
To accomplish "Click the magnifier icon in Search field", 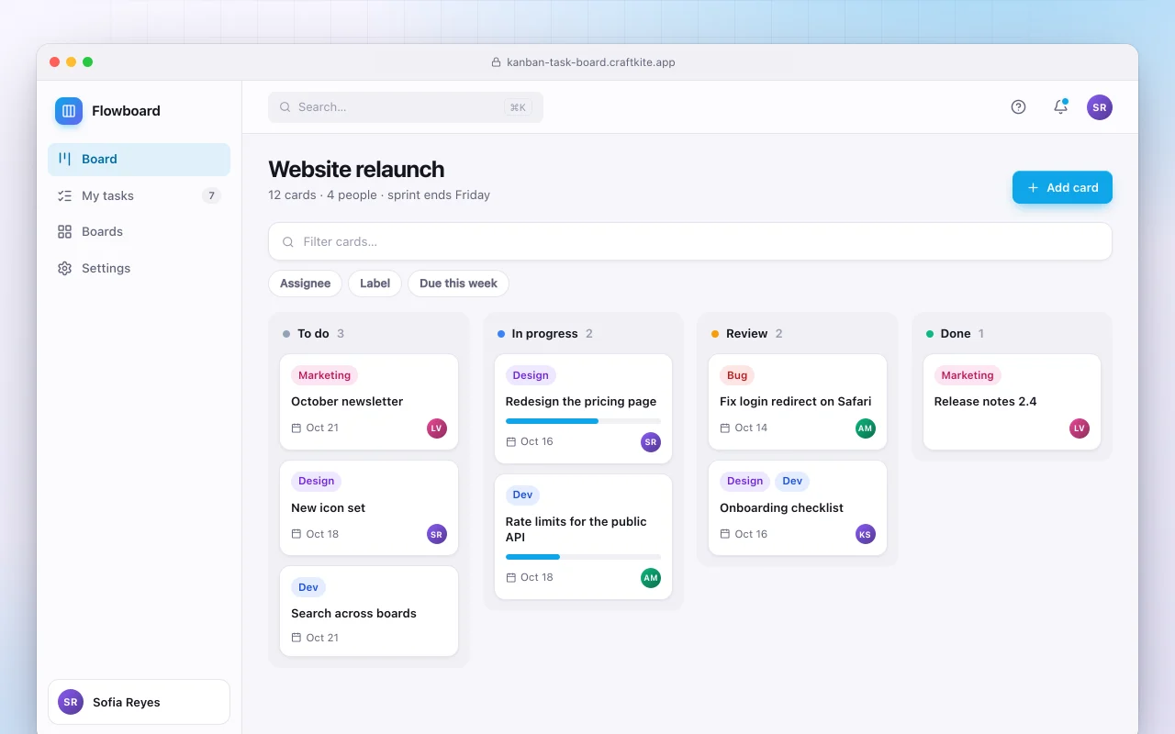I will coord(285,107).
